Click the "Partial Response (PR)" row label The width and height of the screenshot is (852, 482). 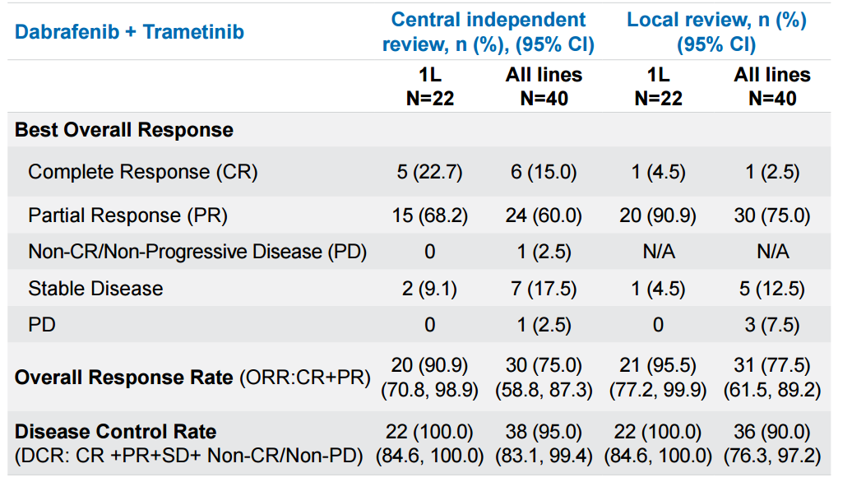127,216
